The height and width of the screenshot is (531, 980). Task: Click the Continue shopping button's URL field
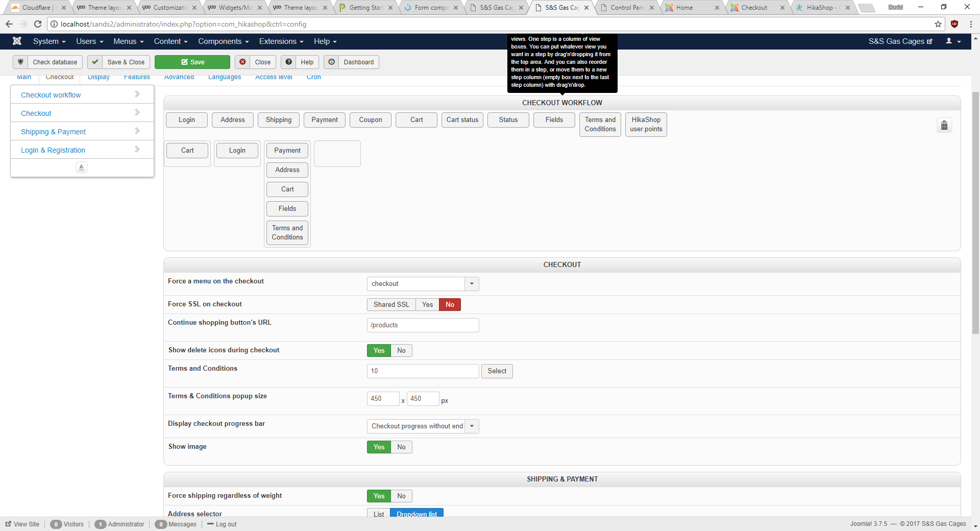(423, 325)
